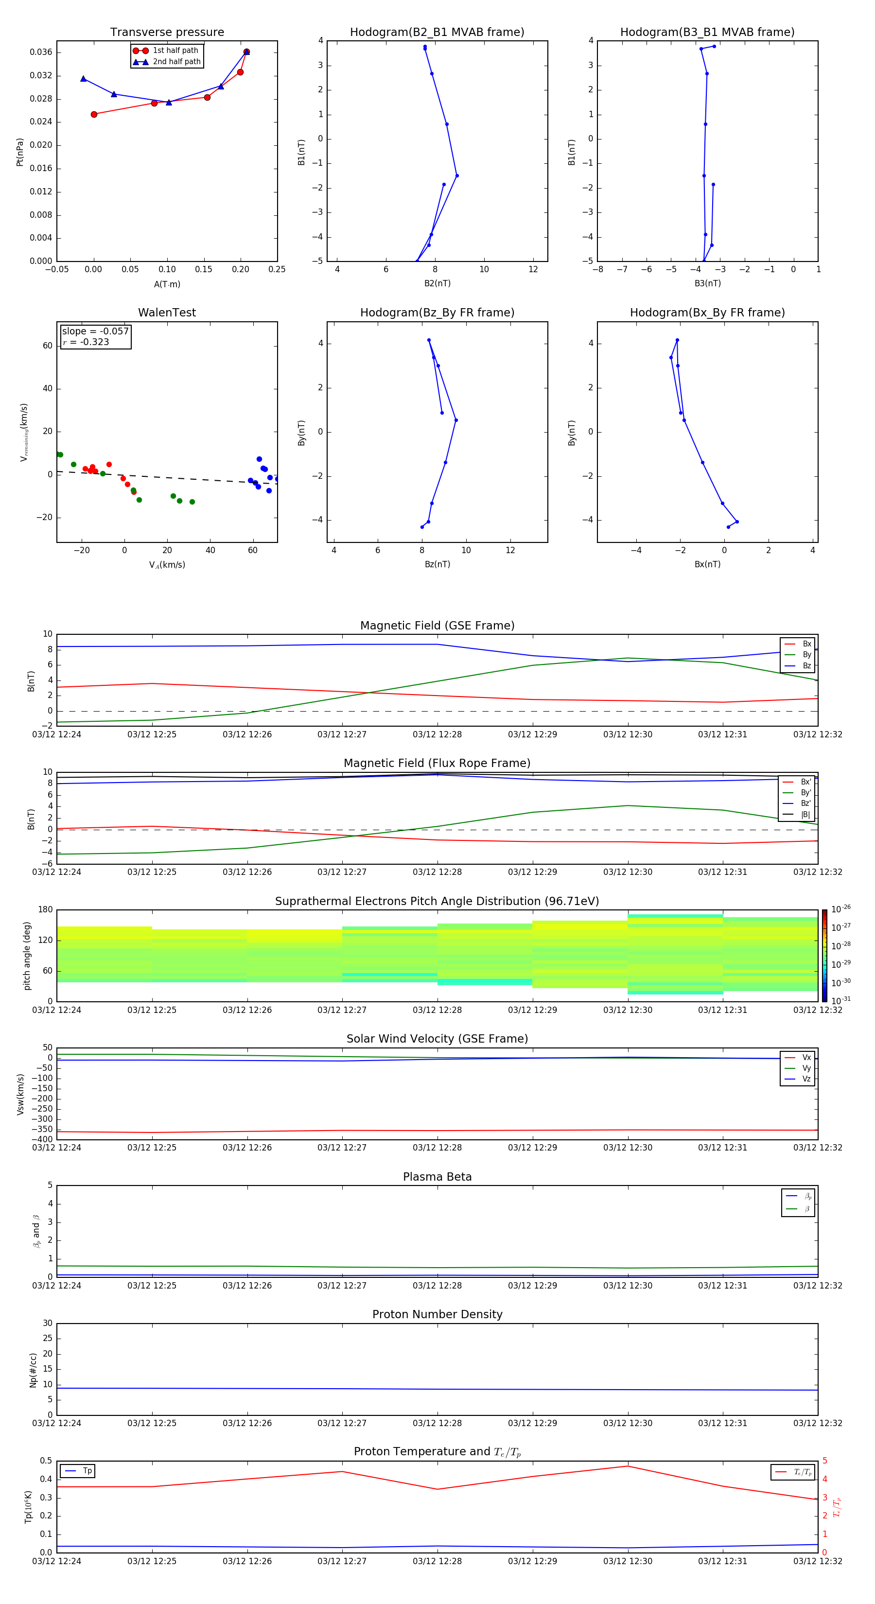
Task: Click the 'Vy' legend entry
Action: pos(798,1068)
